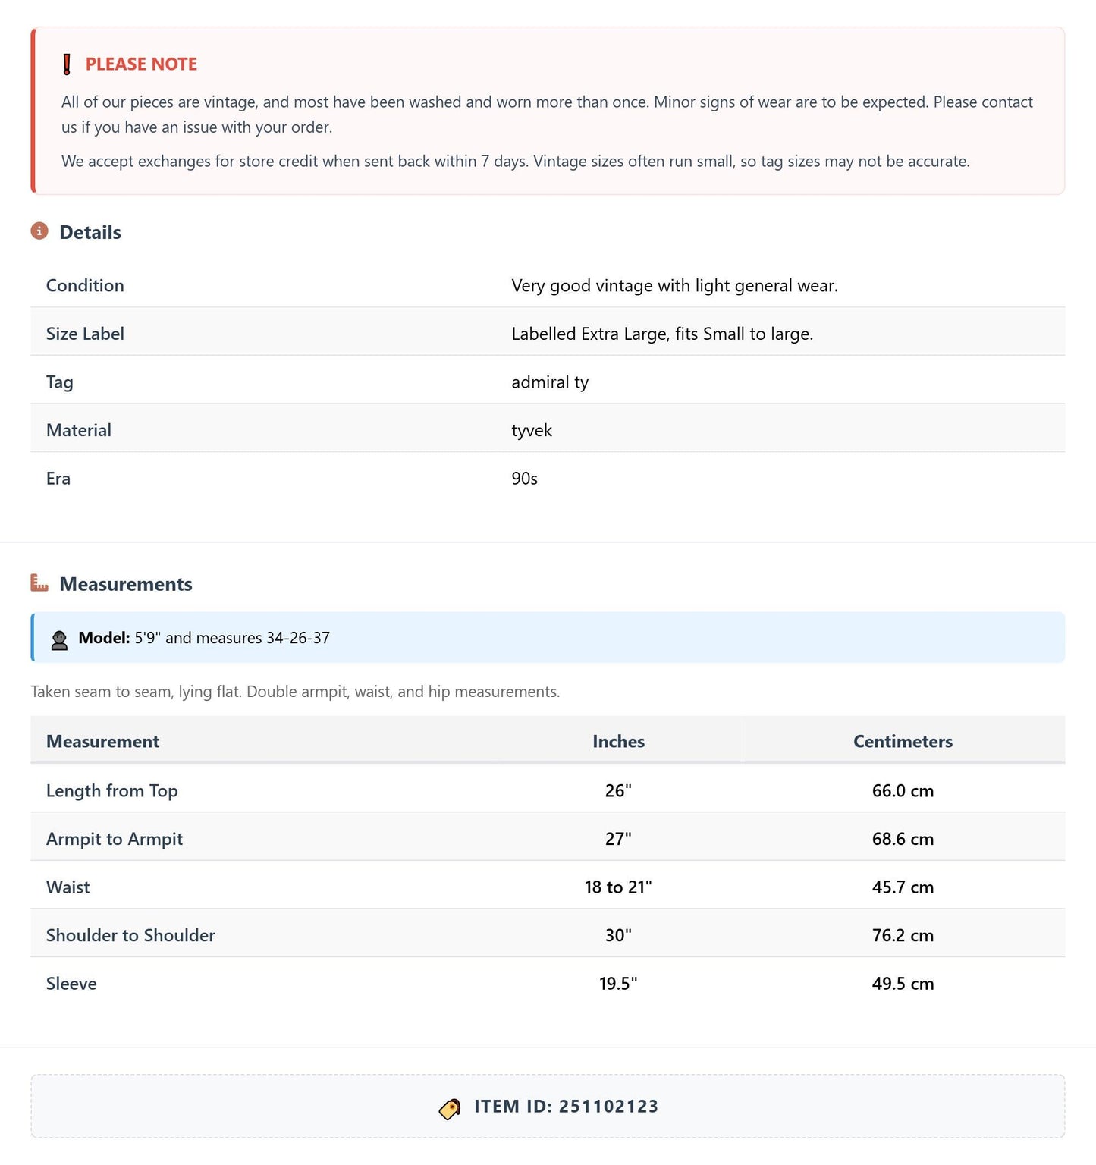The height and width of the screenshot is (1165, 1096).
Task: Click the Details info circle icon
Action: (x=39, y=231)
